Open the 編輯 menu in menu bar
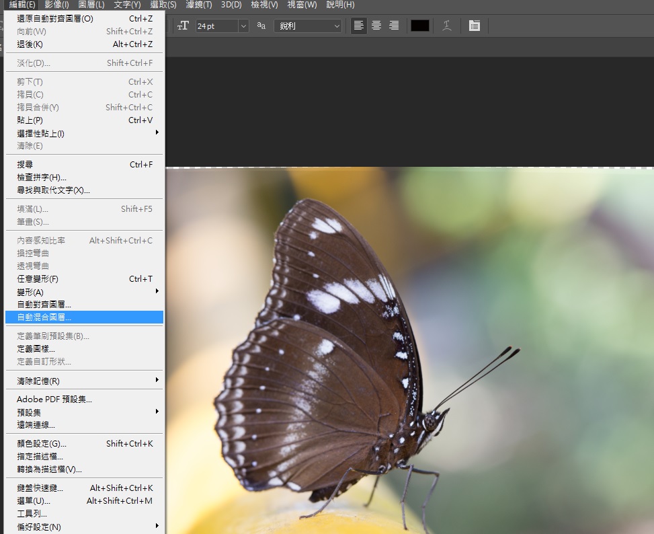Screen dimensions: 654x534 click(22, 5)
